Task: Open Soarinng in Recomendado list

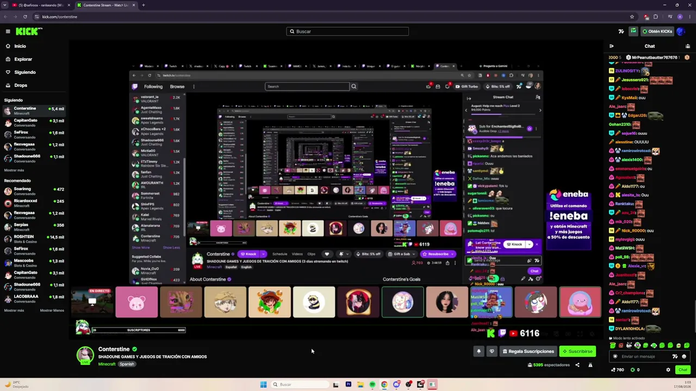Action: tap(34, 191)
